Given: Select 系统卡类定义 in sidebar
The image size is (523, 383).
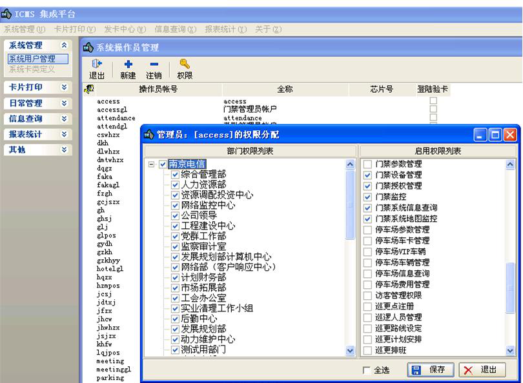Looking at the screenshot, I should coord(32,69).
